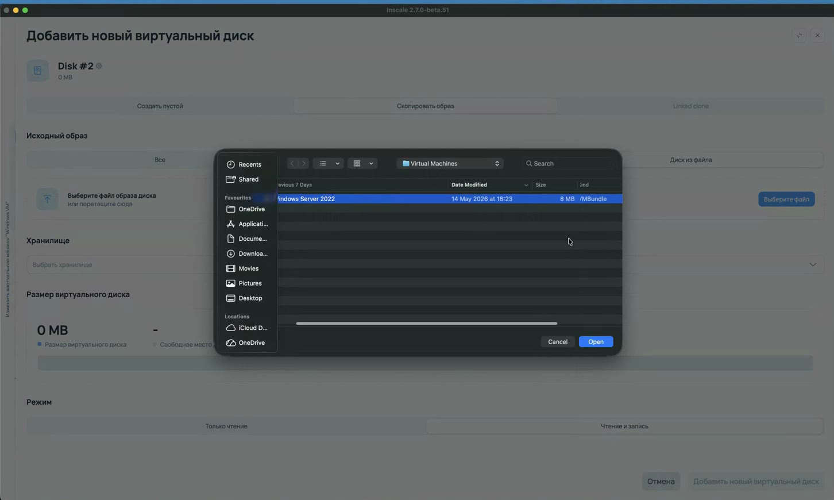
Task: Close the add virtual disk panel
Action: (817, 36)
